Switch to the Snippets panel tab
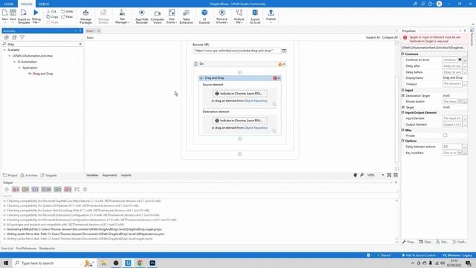 pyautogui.click(x=48, y=176)
